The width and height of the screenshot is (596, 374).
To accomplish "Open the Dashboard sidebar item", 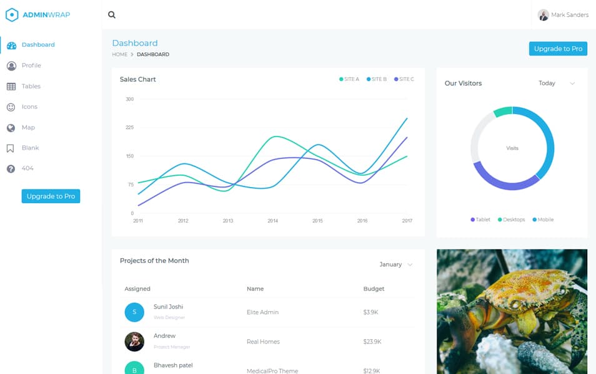I will 37,44.
